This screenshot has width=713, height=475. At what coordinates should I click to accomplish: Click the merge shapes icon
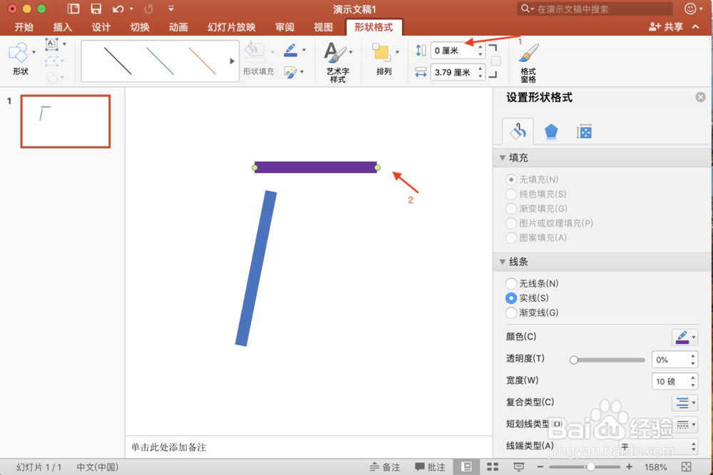point(52,78)
